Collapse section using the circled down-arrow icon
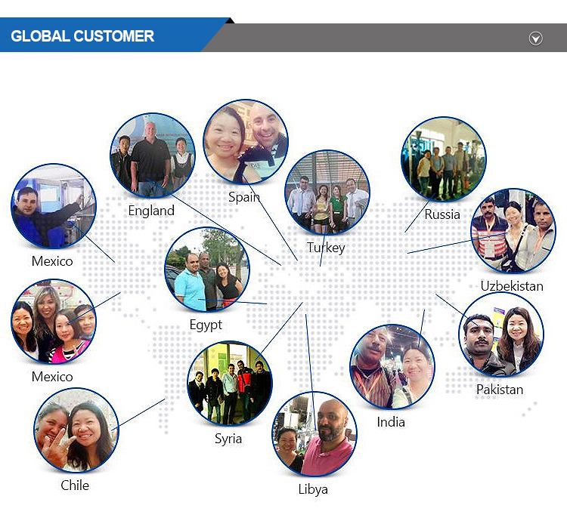 tap(535, 39)
